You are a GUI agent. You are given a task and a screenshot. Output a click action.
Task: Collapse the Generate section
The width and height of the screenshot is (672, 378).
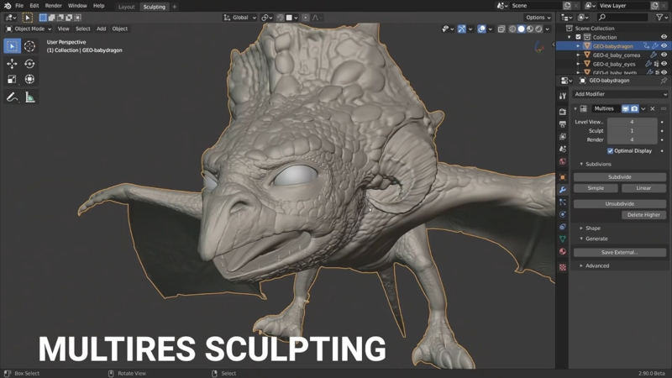tap(581, 239)
